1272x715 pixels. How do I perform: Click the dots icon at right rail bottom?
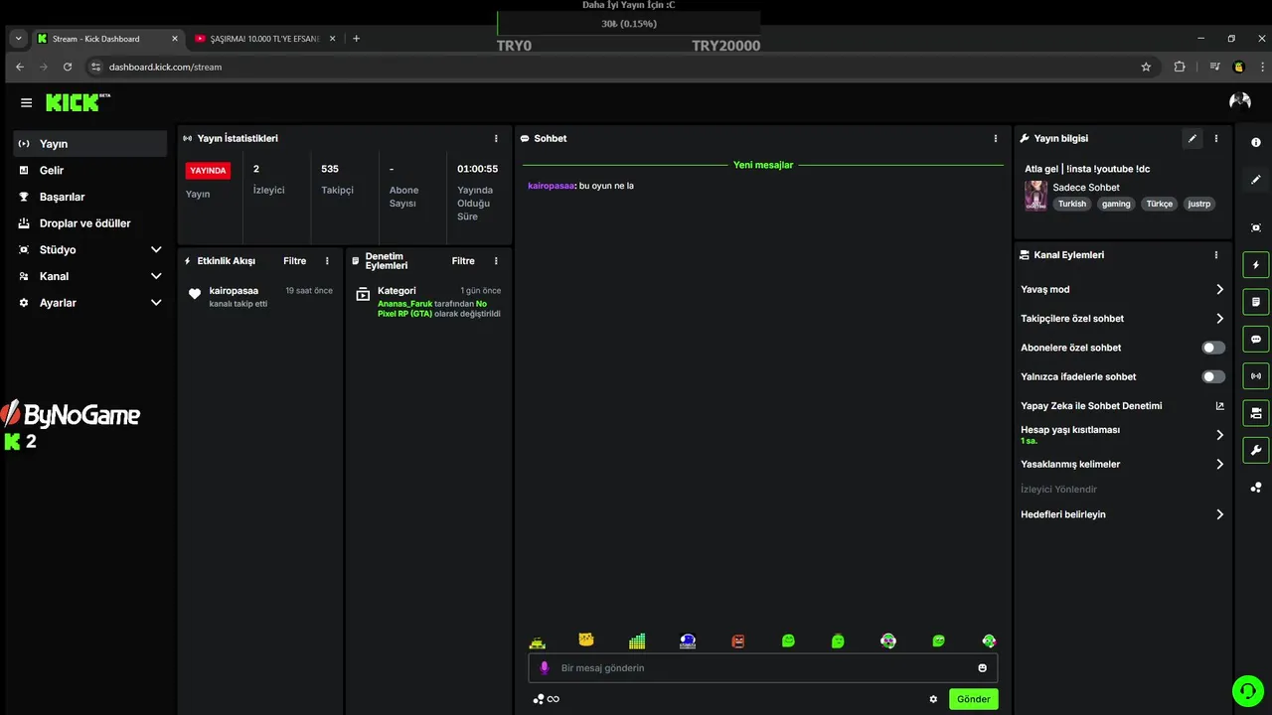point(1256,488)
